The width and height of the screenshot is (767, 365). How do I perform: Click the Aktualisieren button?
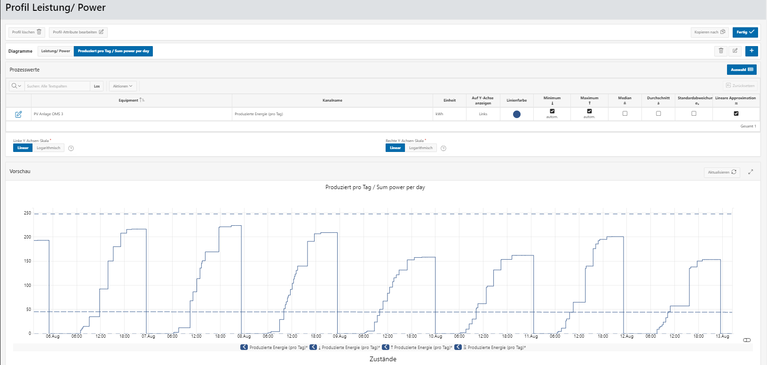click(722, 172)
